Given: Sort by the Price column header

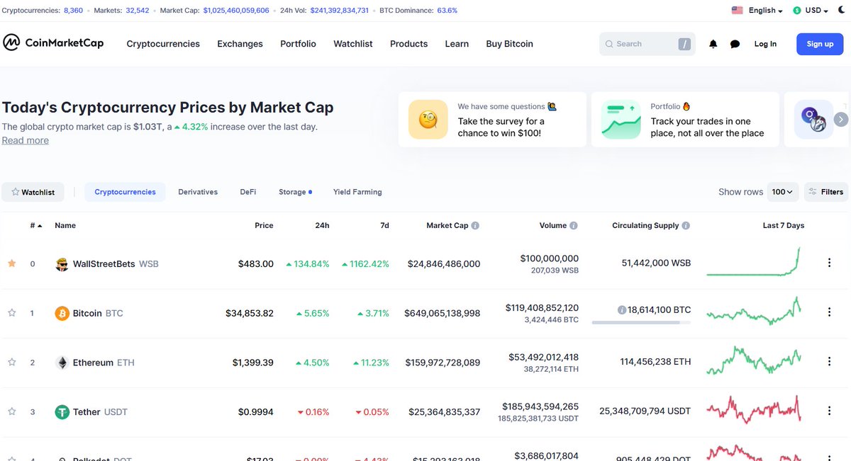Looking at the screenshot, I should [x=264, y=226].
